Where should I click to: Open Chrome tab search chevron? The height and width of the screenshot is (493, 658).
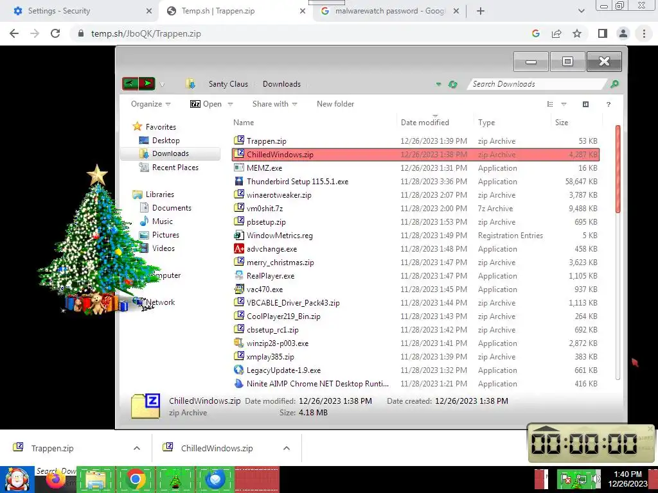point(581,11)
